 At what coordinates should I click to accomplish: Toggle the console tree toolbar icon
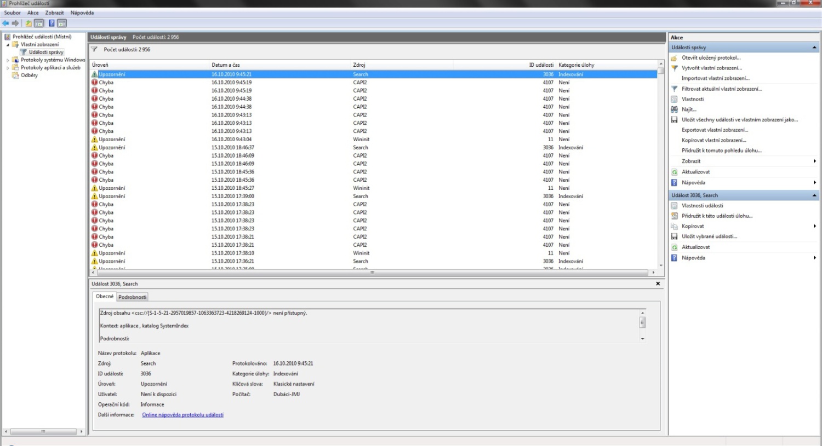(39, 23)
